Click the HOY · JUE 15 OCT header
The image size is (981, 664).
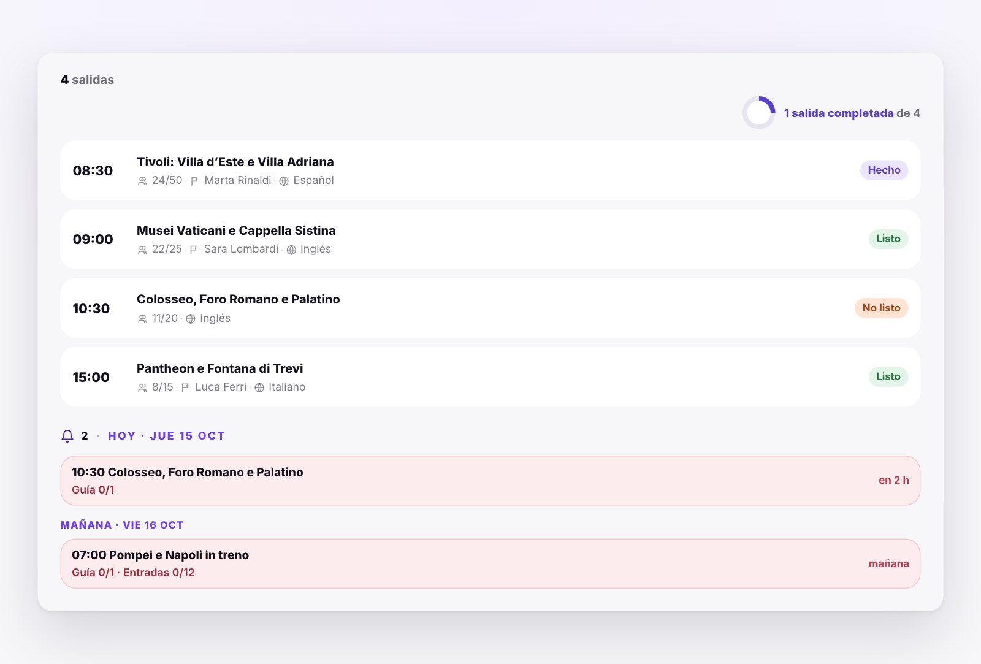click(x=166, y=436)
